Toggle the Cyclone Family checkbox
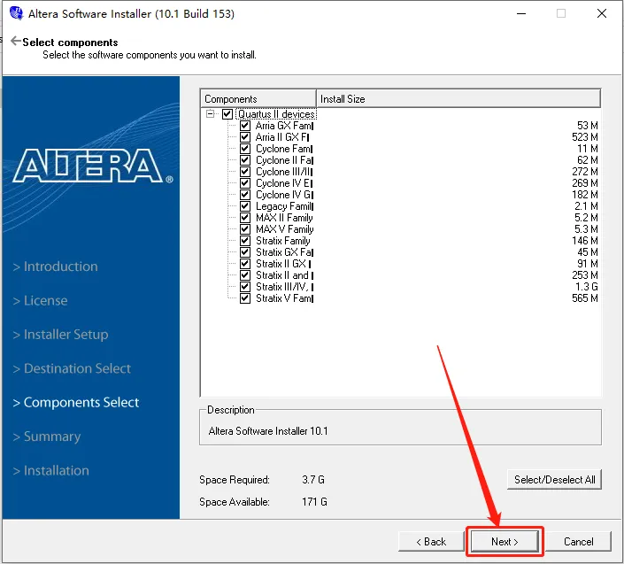This screenshot has height=564, width=624. (245, 149)
